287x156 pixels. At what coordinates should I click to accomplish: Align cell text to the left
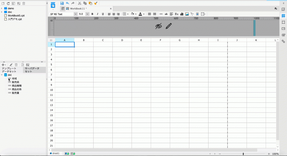pyautogui.click(x=109, y=14)
